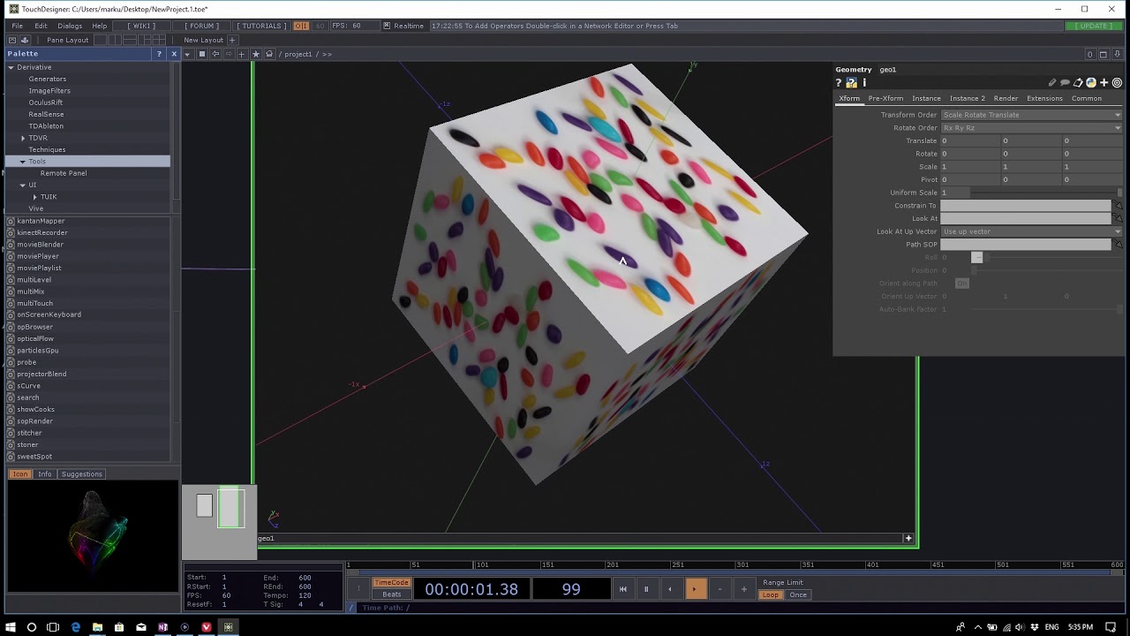Image resolution: width=1130 pixels, height=636 pixels.
Task: Play timeline in reverse
Action: point(670,589)
